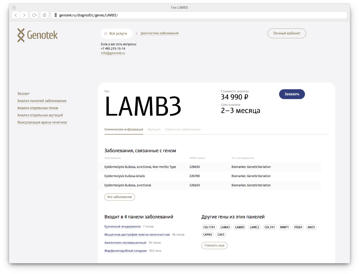This screenshot has width=359, height=274.
Task: Close the window with X button
Action: [x=14, y=8]
